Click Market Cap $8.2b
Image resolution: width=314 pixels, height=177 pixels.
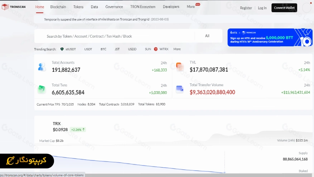pos(51,141)
